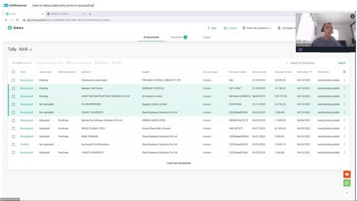Open row menu for Kushwanth Soft Solutions

click(x=345, y=144)
